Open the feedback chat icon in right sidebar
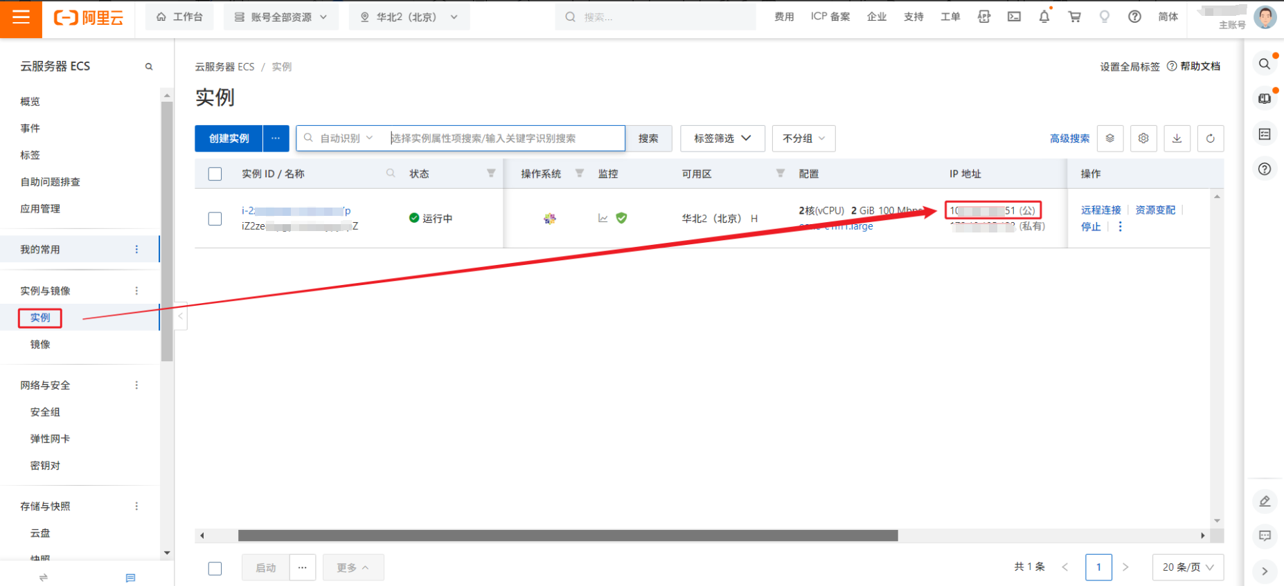Viewport: 1284px width, 586px height. tap(1265, 535)
